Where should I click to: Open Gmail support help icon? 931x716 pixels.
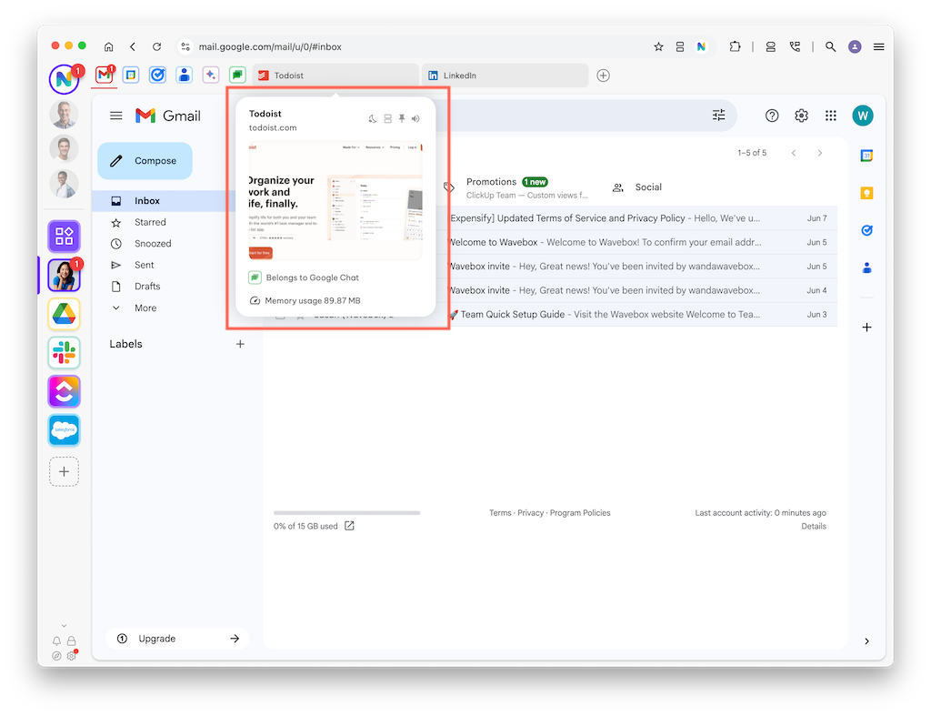tap(772, 116)
